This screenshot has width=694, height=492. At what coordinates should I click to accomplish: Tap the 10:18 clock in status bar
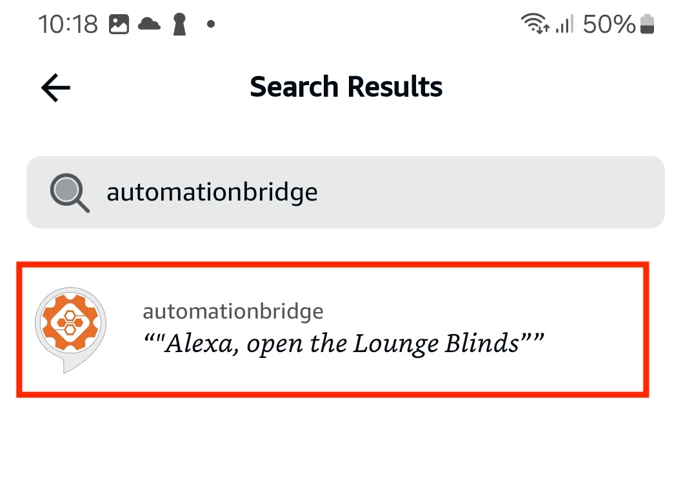[68, 25]
